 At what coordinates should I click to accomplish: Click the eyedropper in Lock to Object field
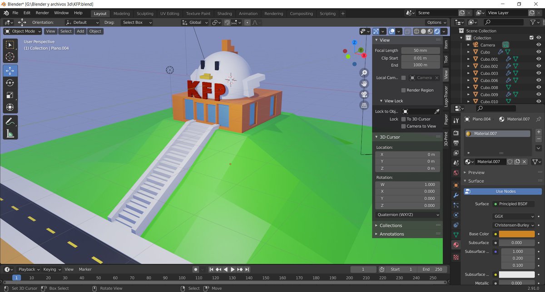pyautogui.click(x=437, y=112)
